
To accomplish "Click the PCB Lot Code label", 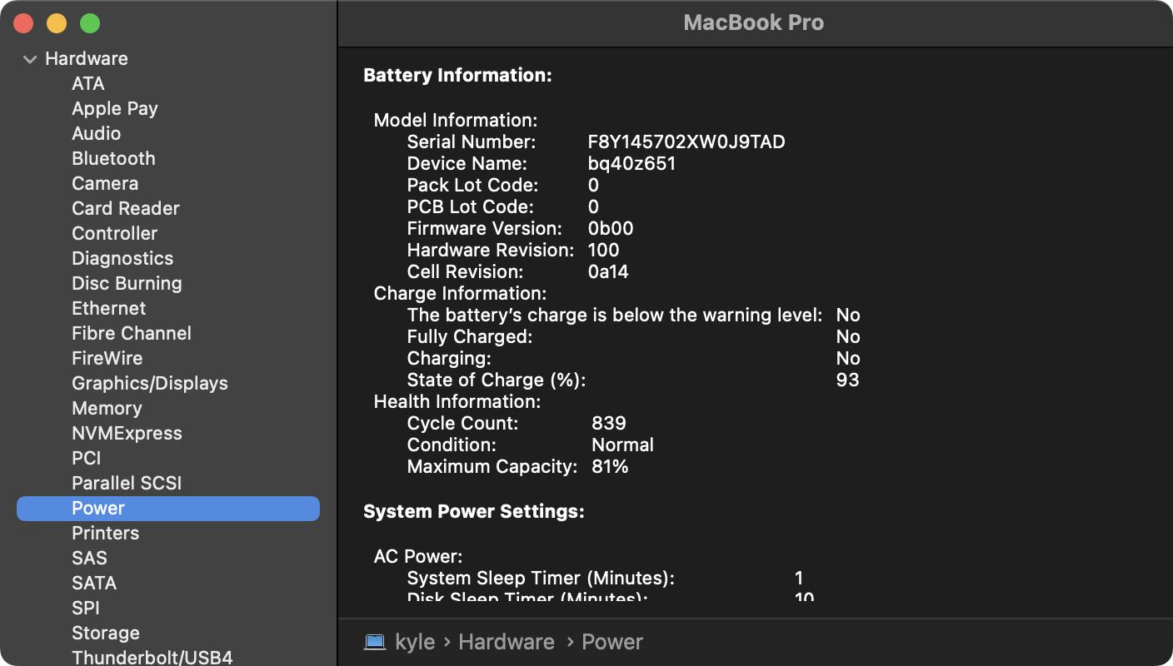I will (471, 206).
